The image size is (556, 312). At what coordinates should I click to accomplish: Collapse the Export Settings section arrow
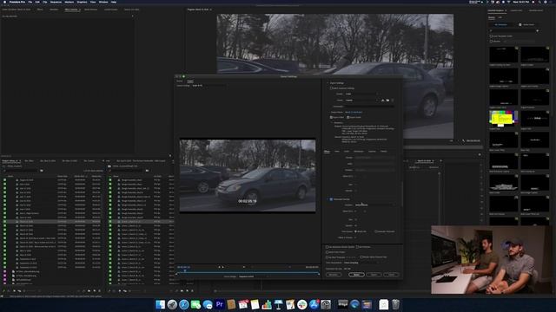(328, 83)
